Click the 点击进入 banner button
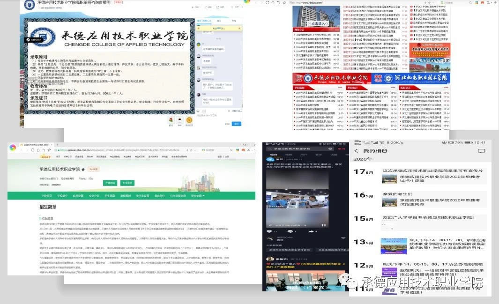 click(320, 23)
